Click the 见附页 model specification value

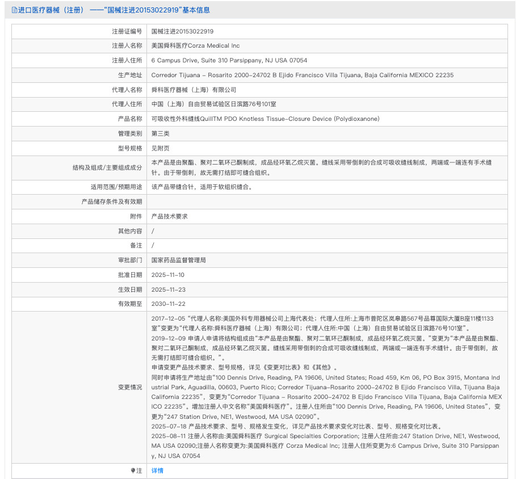pyautogui.click(x=160, y=148)
